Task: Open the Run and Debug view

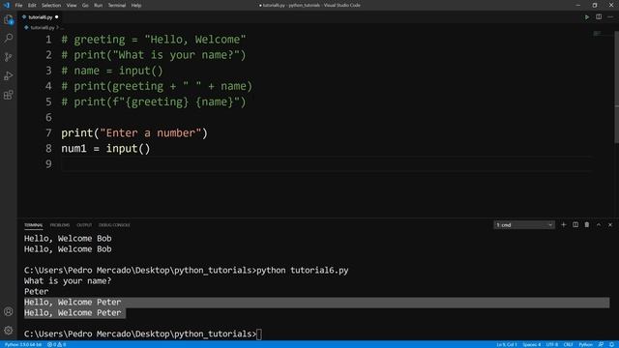Action: click(x=9, y=75)
